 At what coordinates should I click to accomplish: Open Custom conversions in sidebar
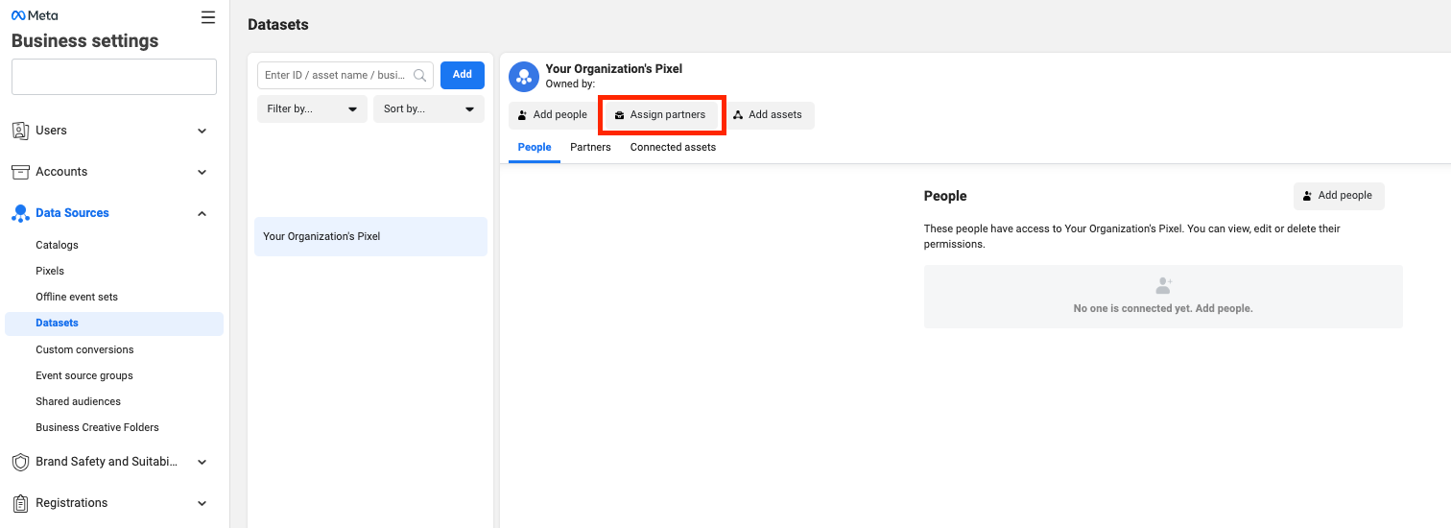tap(84, 349)
